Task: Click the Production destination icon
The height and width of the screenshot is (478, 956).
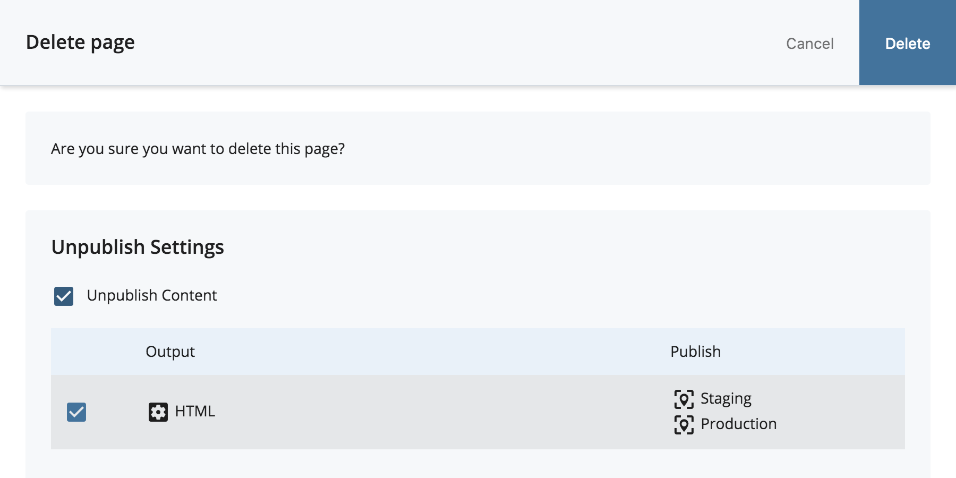Action: pos(684,424)
